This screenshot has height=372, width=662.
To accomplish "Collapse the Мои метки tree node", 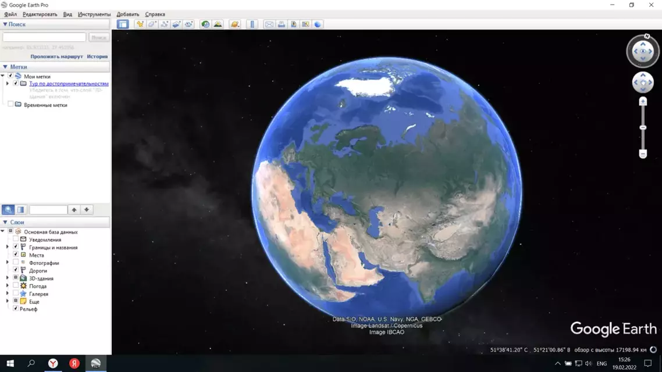I will click(3, 76).
